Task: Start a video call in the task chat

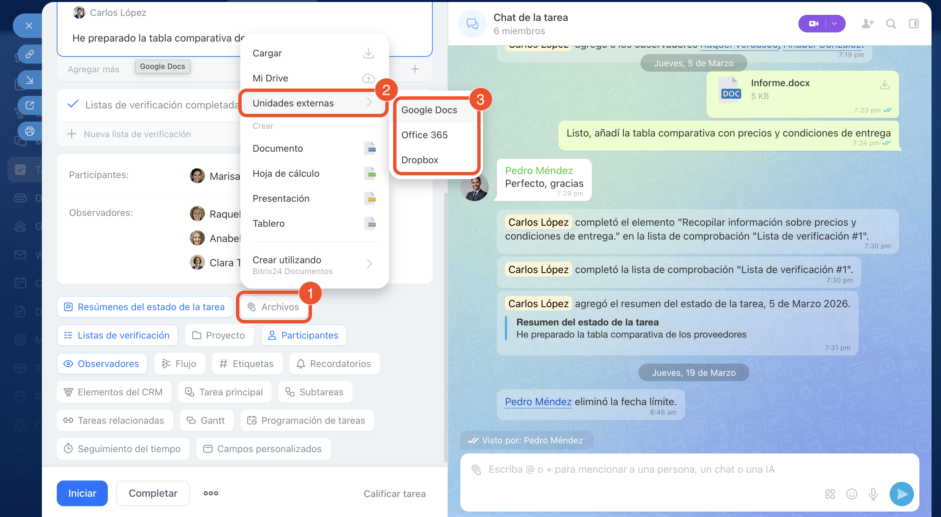Action: [813, 24]
